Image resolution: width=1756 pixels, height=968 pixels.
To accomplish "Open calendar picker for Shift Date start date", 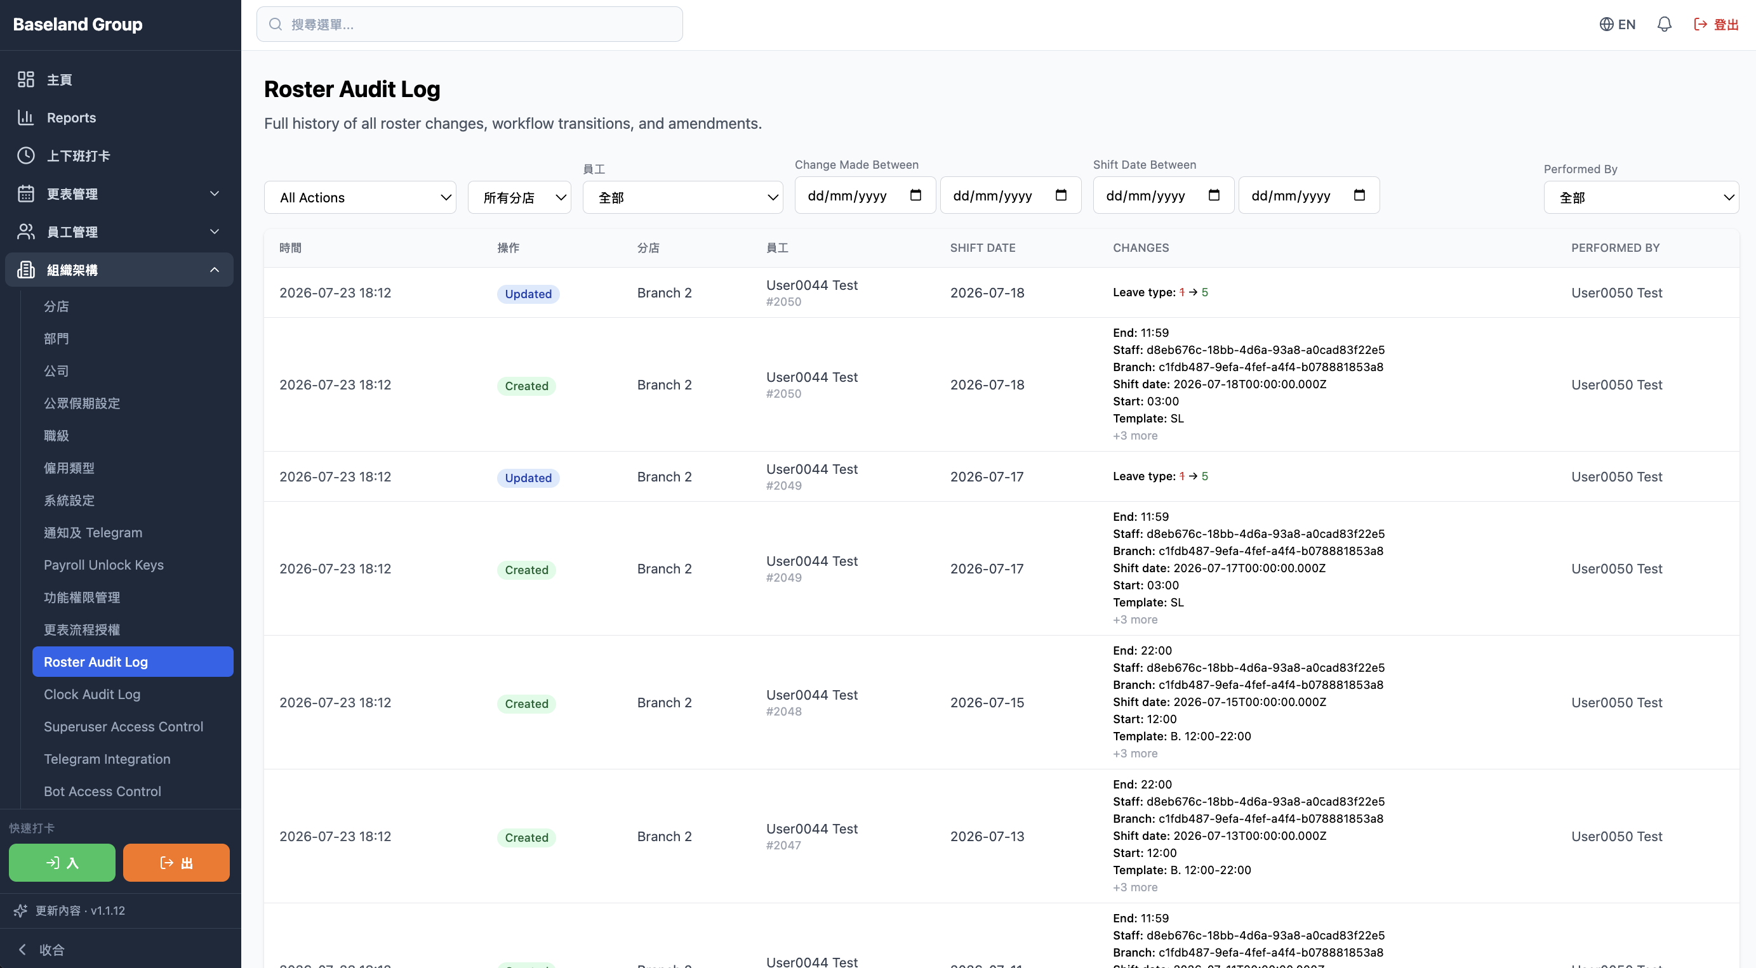I will [1214, 195].
